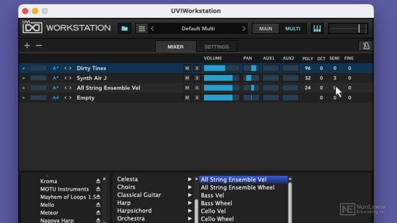Image resolution: width=397 pixels, height=223 pixels.
Task: Expand the Harpsichord category
Action: pyautogui.click(x=190, y=211)
